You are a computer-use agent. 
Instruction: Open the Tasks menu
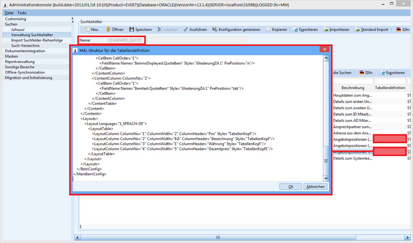click(x=22, y=12)
